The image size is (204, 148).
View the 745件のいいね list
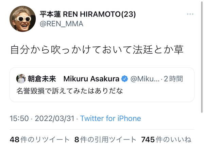click(x=166, y=140)
